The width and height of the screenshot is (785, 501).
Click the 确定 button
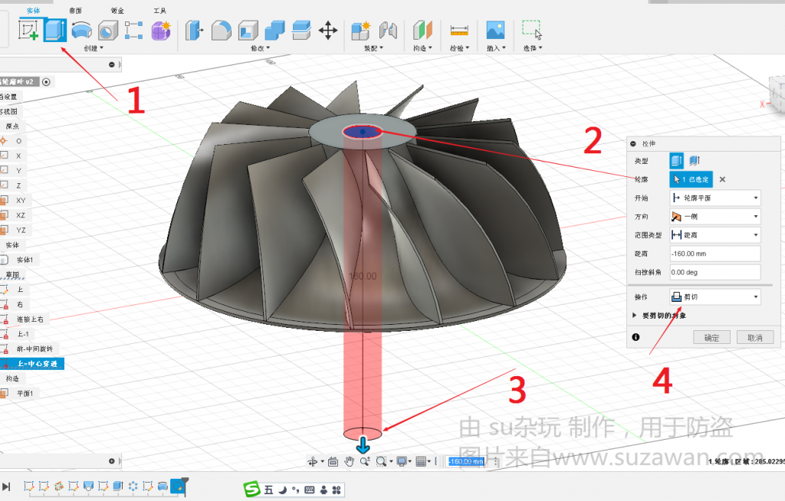[711, 337]
